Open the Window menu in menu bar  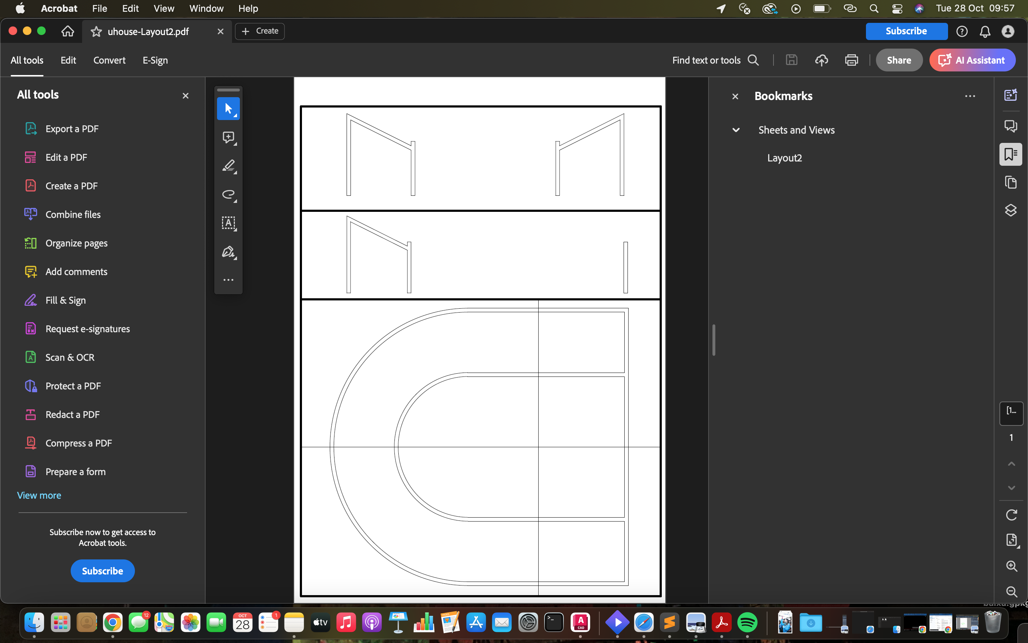pyautogui.click(x=206, y=9)
